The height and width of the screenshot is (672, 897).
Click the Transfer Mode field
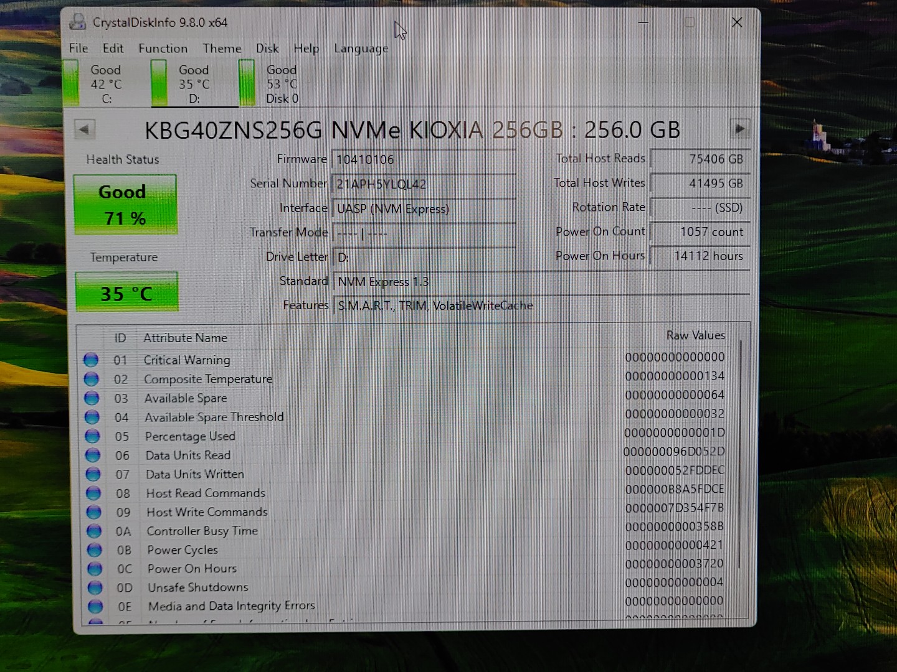tap(424, 233)
